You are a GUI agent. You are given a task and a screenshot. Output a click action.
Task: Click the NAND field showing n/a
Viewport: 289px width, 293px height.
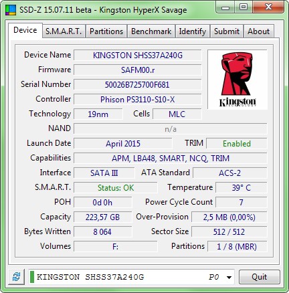coord(171,129)
